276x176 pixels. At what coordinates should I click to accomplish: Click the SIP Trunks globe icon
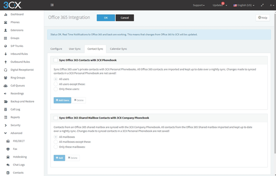click(x=6, y=46)
